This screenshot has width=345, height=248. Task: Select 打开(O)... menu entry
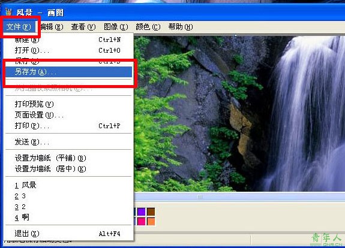click(x=68, y=50)
